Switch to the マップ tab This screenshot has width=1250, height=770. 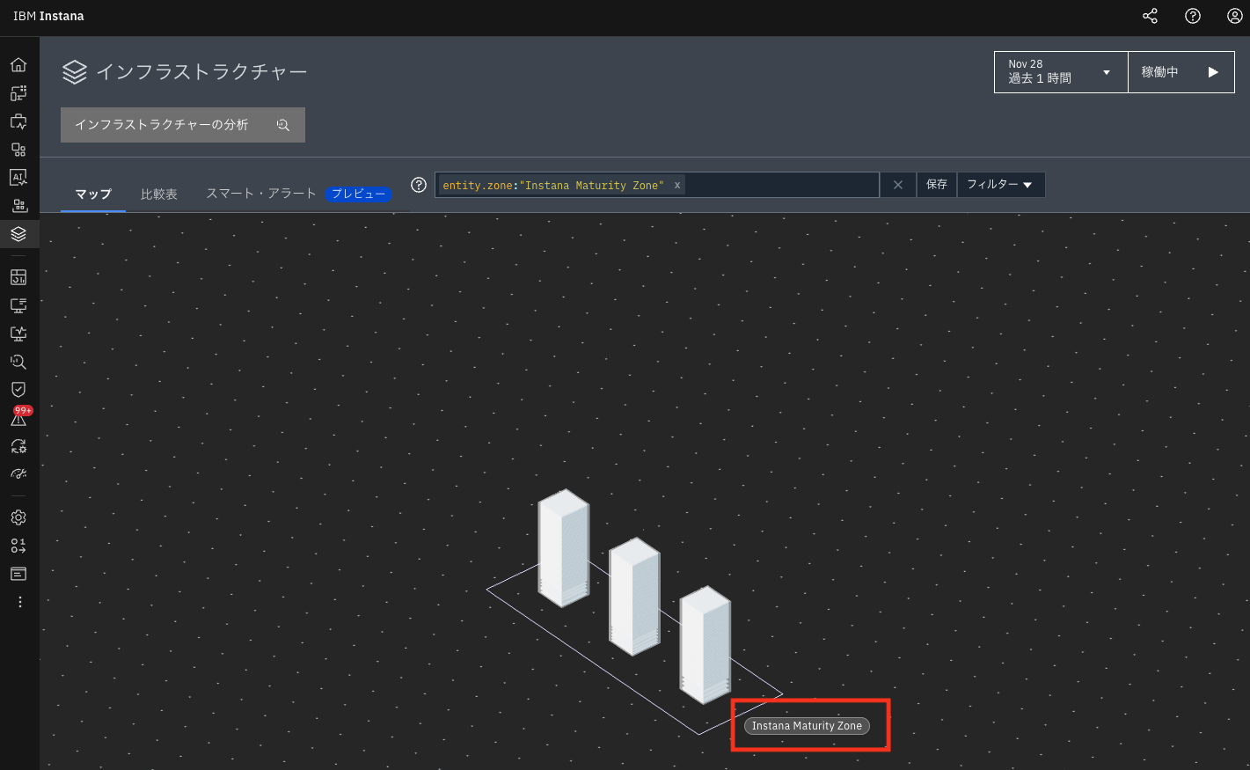[93, 194]
